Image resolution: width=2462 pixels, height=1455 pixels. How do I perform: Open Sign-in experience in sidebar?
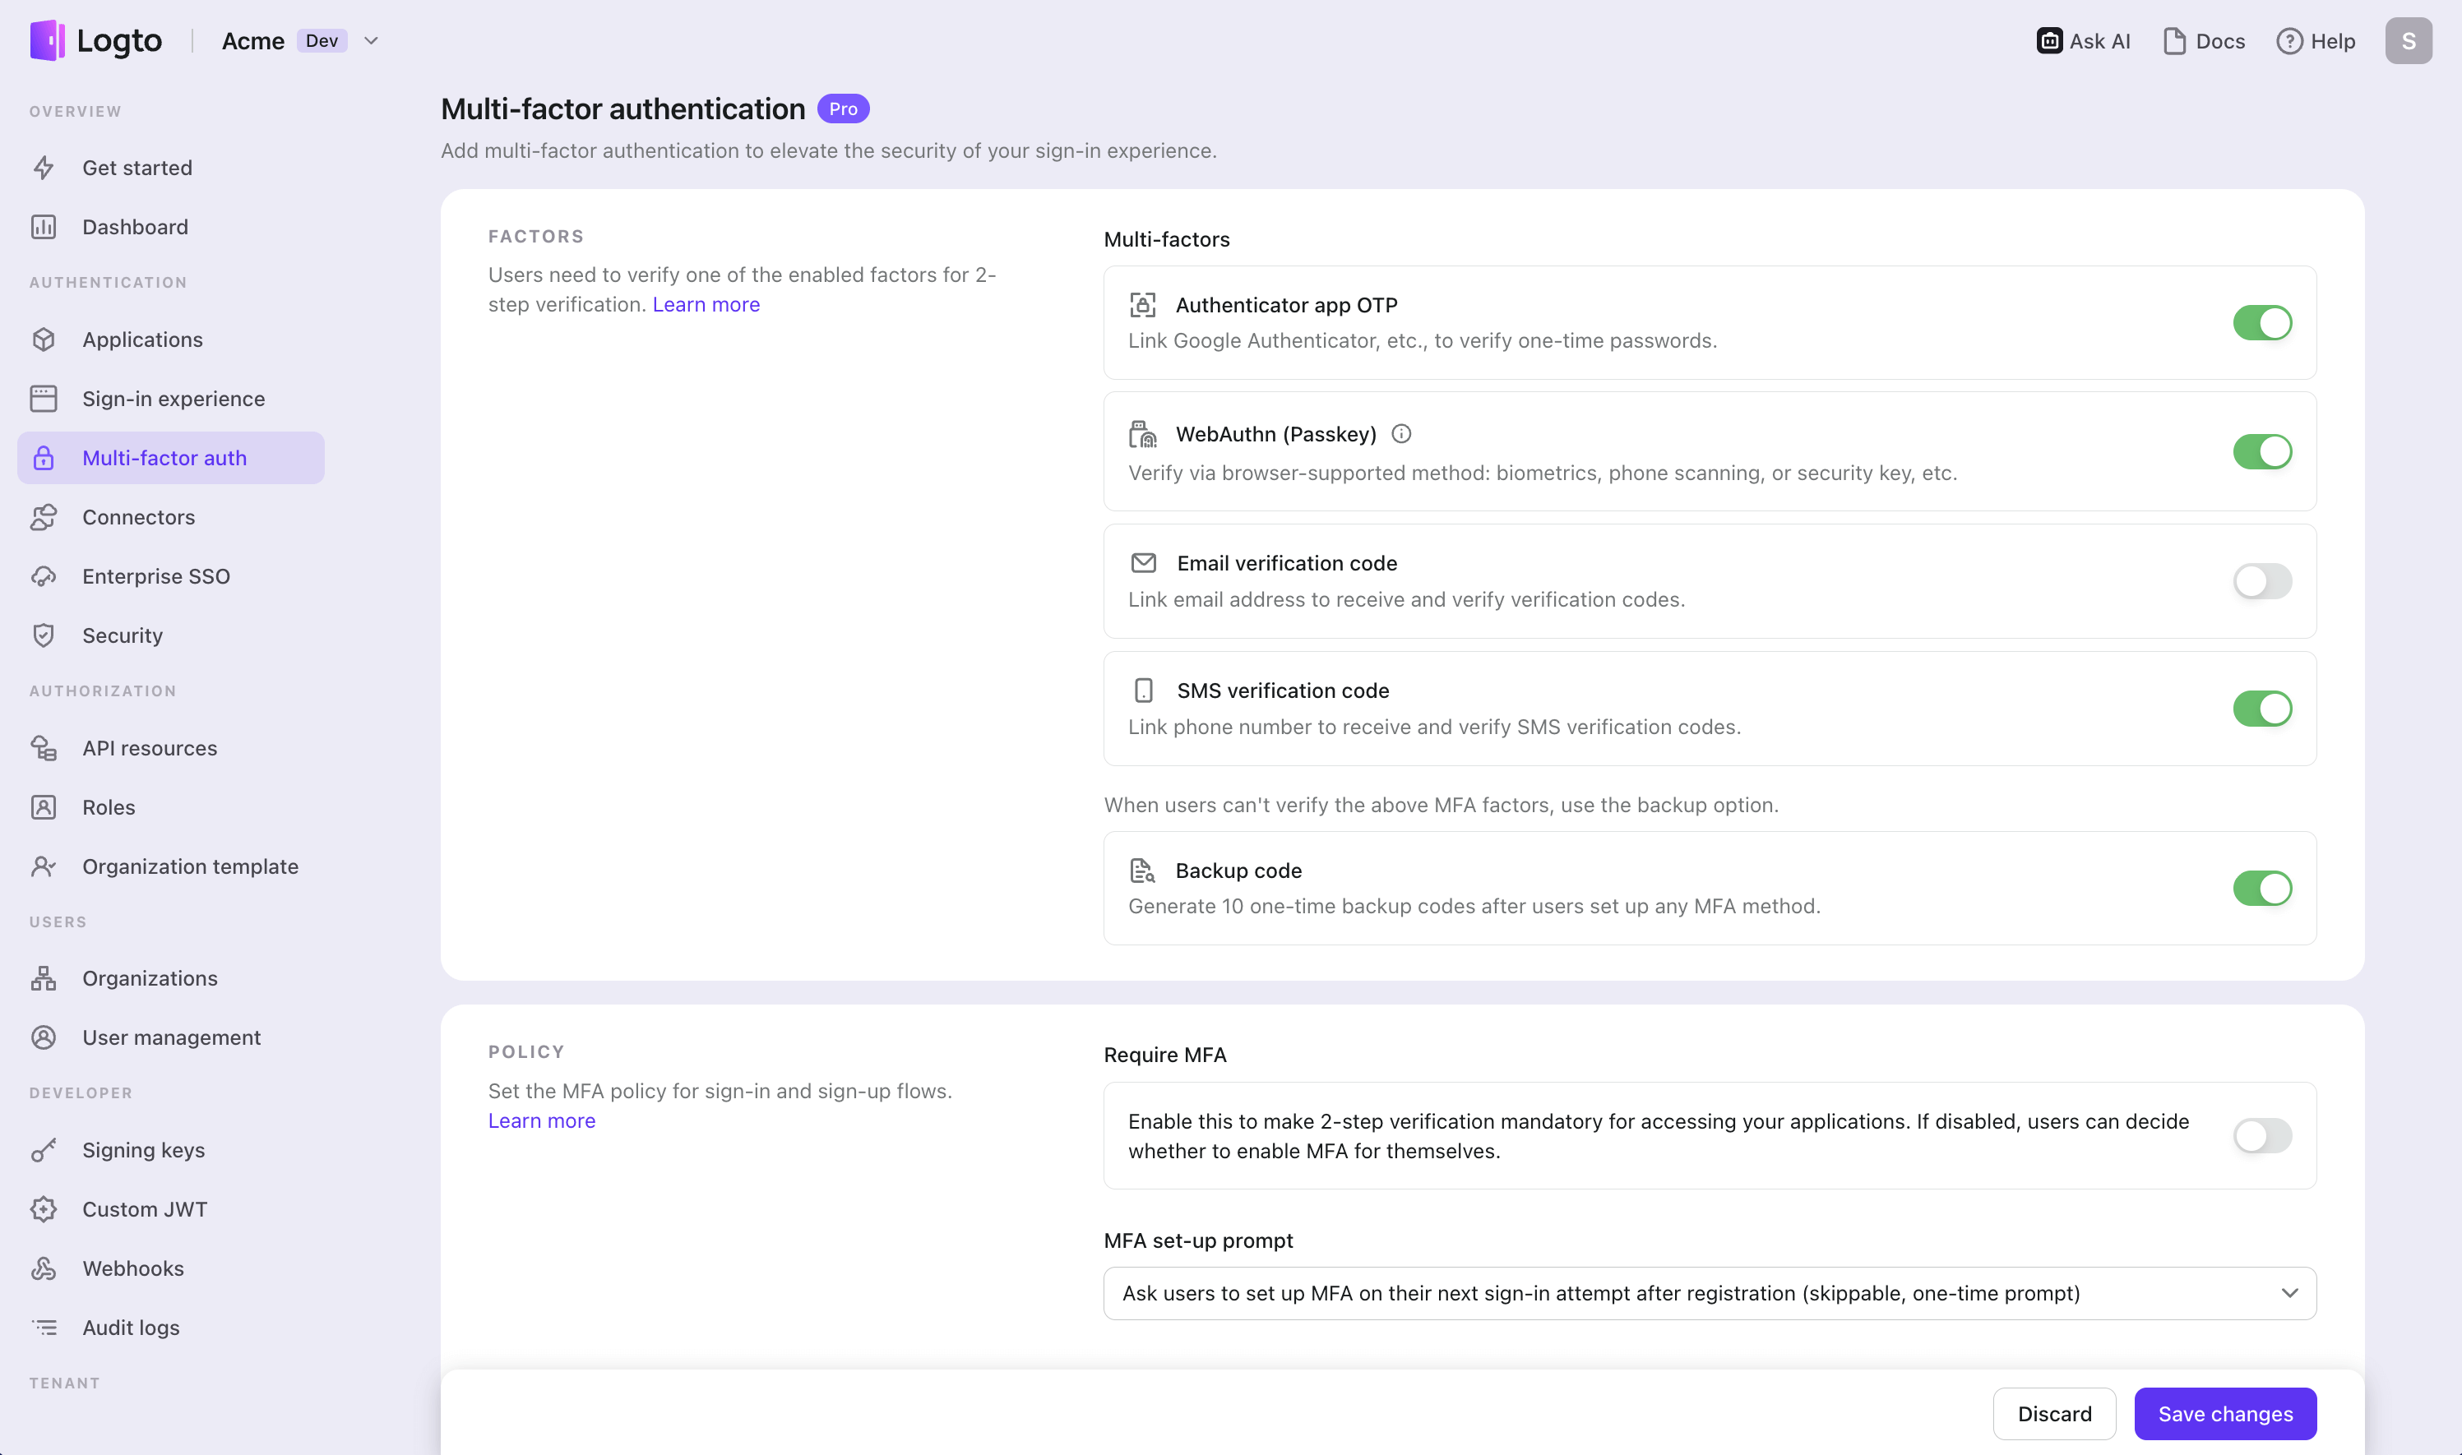[x=174, y=399]
